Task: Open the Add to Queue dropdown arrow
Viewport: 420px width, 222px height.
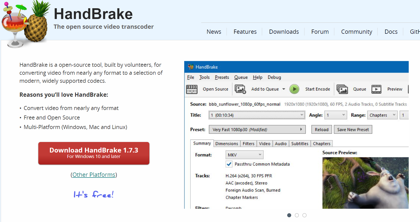Action: pos(284,89)
